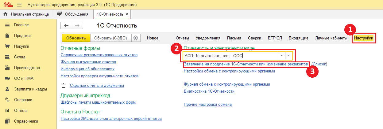Click the Список link

(319, 64)
